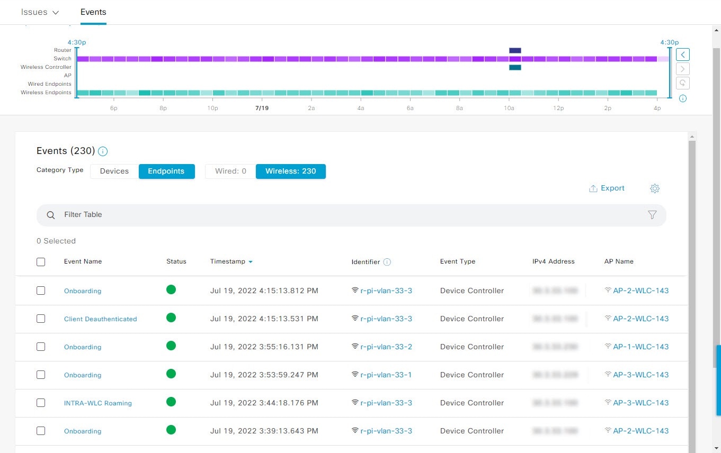Click the blue page scrollbar thumb
The image size is (721, 453).
[718, 380]
